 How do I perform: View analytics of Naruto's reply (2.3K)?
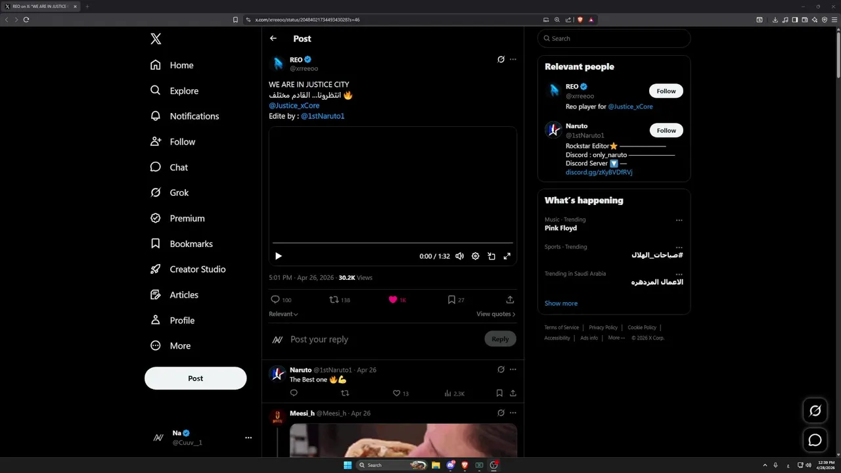[x=454, y=394]
